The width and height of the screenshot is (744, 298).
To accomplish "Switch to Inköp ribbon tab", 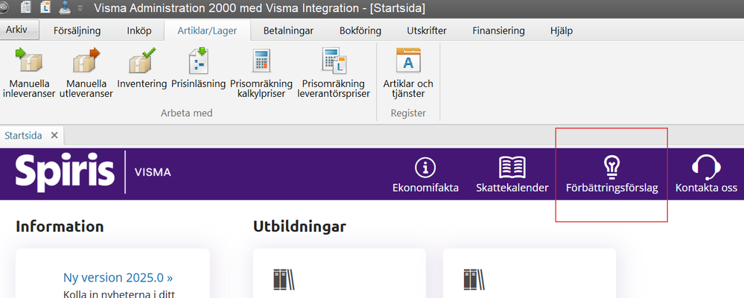I will [139, 31].
